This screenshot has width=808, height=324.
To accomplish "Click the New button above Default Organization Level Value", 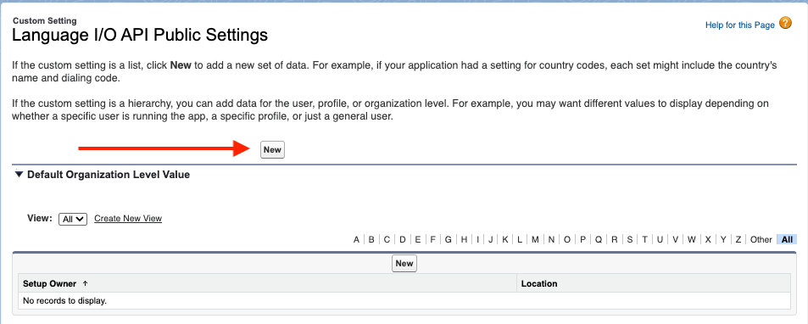I will click(272, 149).
